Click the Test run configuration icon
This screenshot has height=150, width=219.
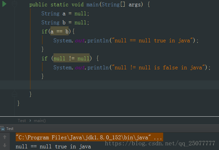click(2, 129)
